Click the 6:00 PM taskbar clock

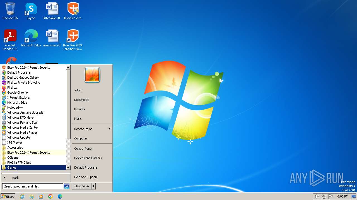pos(342,196)
